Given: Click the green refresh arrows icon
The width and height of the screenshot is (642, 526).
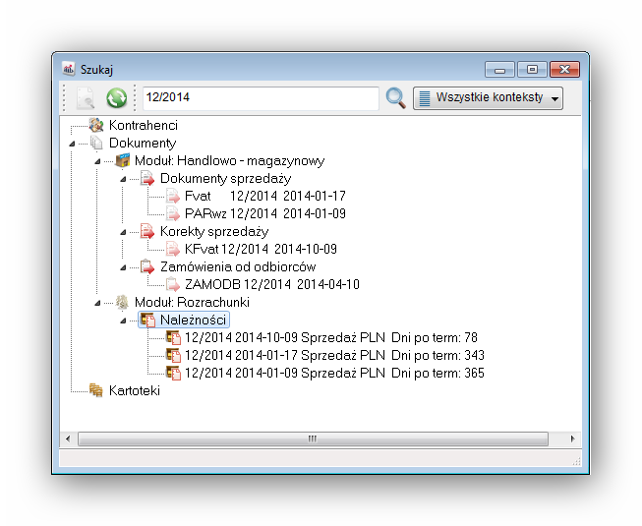Looking at the screenshot, I should pos(116,98).
